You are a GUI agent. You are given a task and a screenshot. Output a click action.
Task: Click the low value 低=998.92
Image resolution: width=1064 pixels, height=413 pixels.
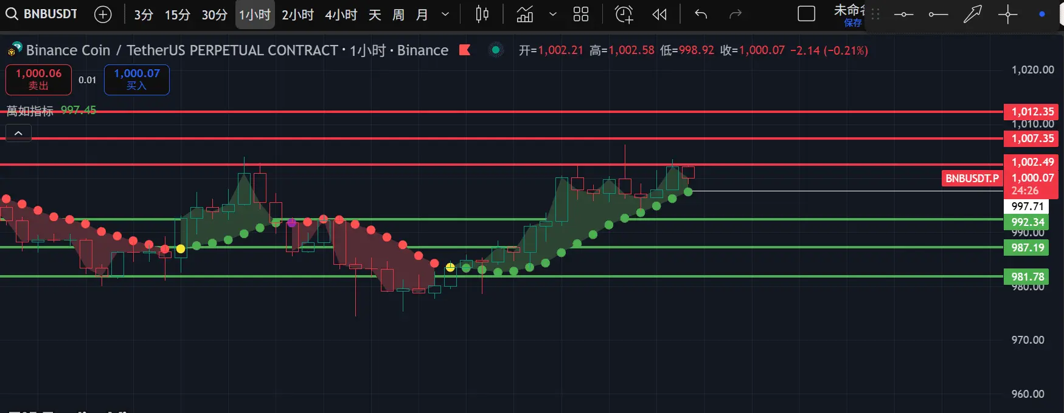click(x=687, y=50)
